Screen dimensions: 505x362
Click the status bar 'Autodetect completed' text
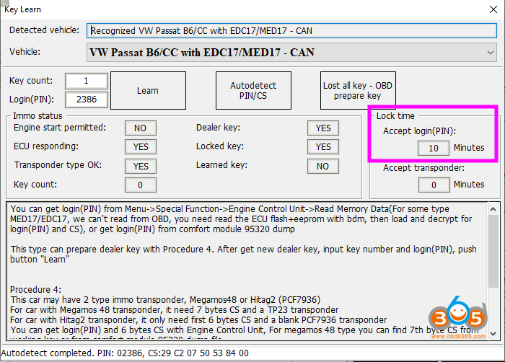(125, 353)
